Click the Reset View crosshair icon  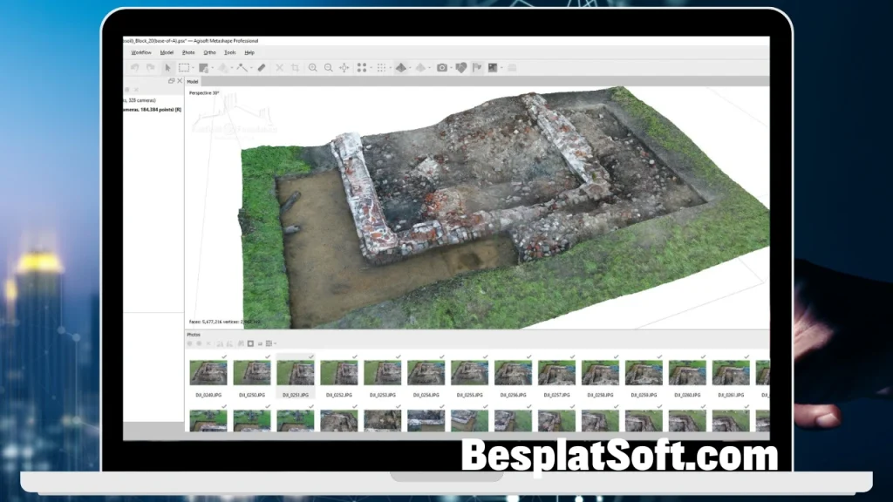click(344, 67)
